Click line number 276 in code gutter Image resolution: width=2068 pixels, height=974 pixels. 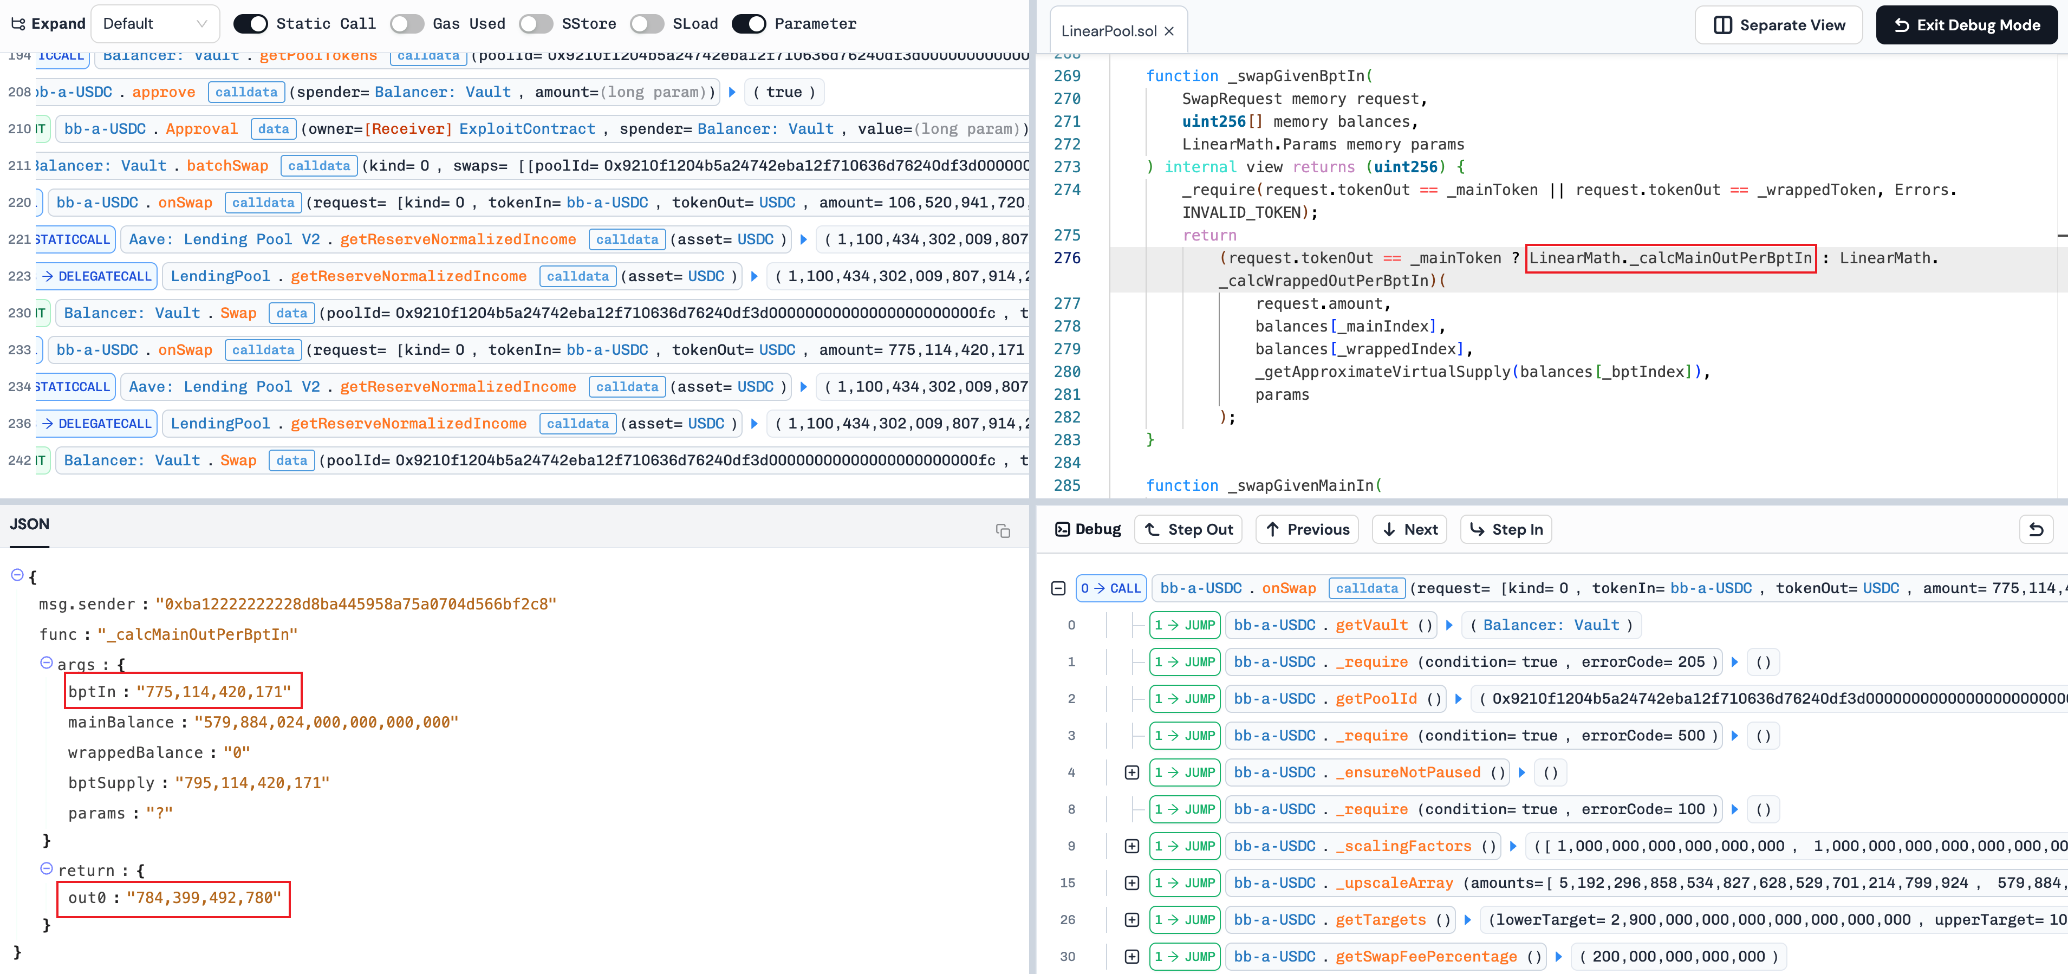(x=1067, y=258)
